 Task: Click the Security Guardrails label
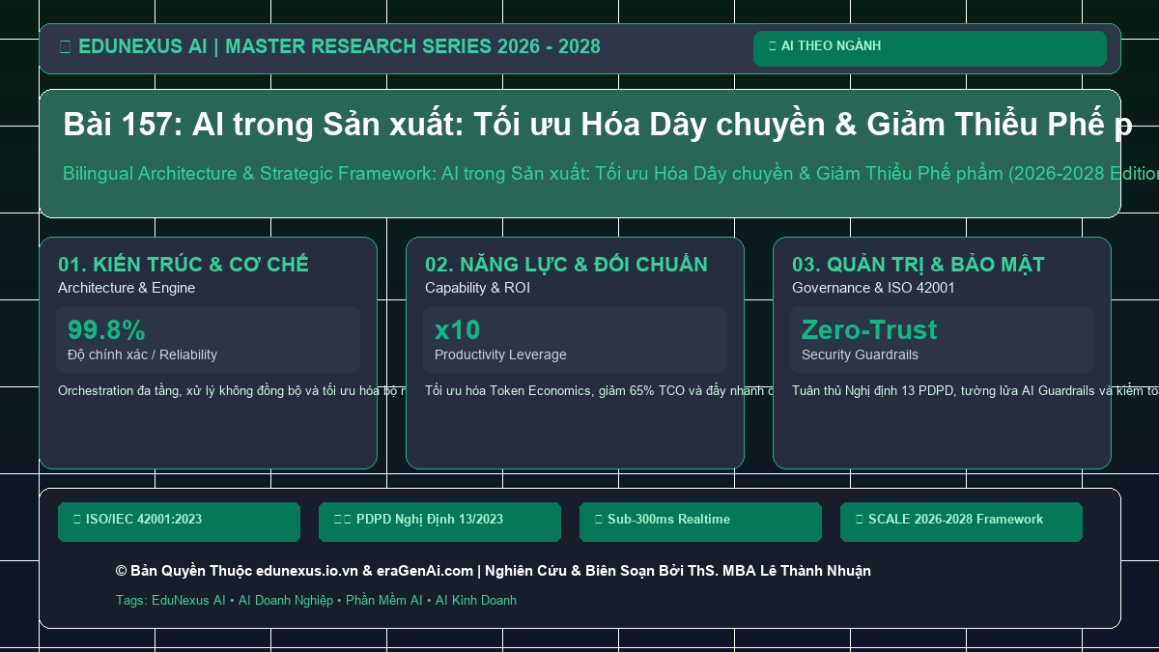coord(860,355)
